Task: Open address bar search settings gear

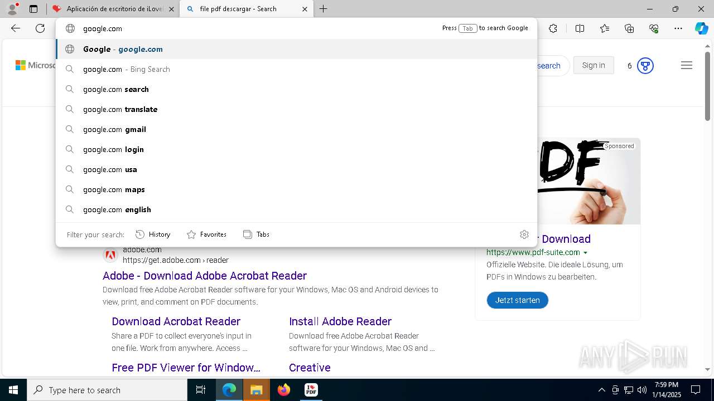Action: 524,234
